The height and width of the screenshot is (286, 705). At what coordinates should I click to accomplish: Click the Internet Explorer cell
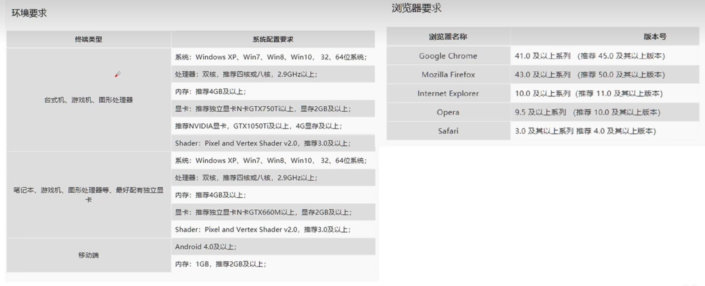[x=448, y=94]
